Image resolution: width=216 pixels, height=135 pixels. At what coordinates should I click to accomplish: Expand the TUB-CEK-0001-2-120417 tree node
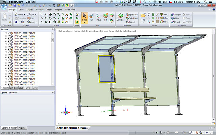pos(6,33)
